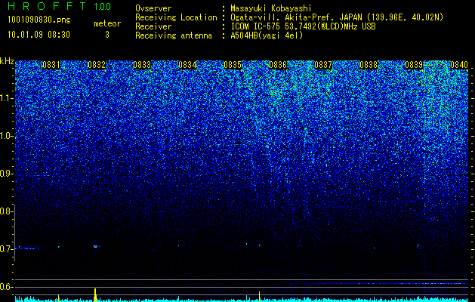Click the 1.0 frequency axis label
The width and height of the screenshot is (475, 302).
click(6, 136)
